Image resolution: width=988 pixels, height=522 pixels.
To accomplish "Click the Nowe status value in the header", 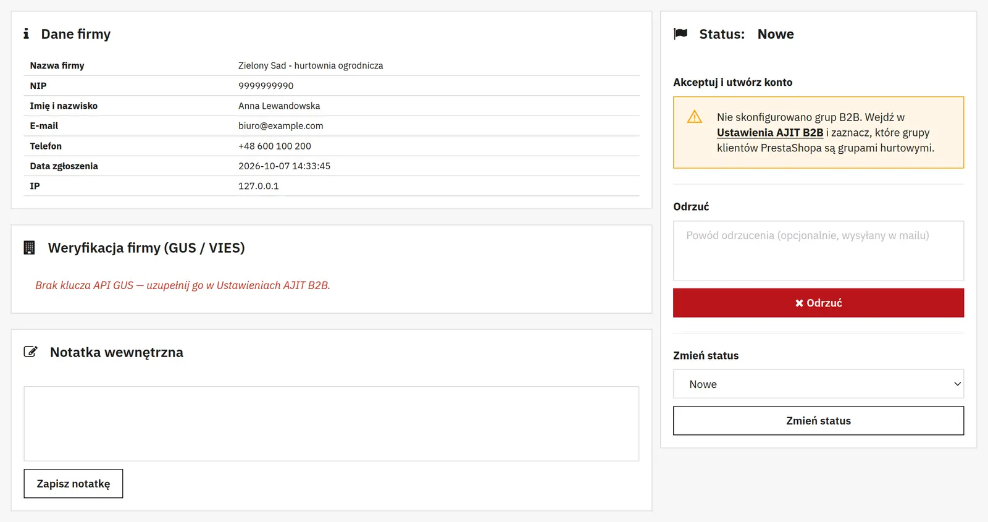I will click(776, 34).
